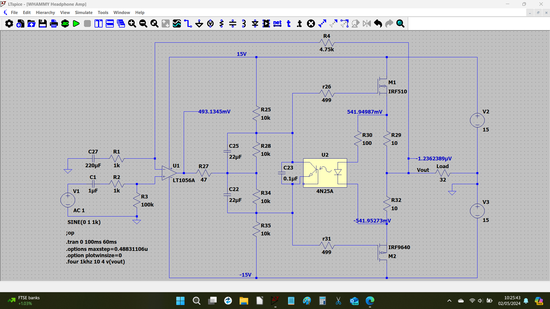Click the 541.94987mV voltage readout

pyautogui.click(x=365, y=112)
